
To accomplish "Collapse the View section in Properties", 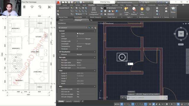I will click(x=94, y=71).
